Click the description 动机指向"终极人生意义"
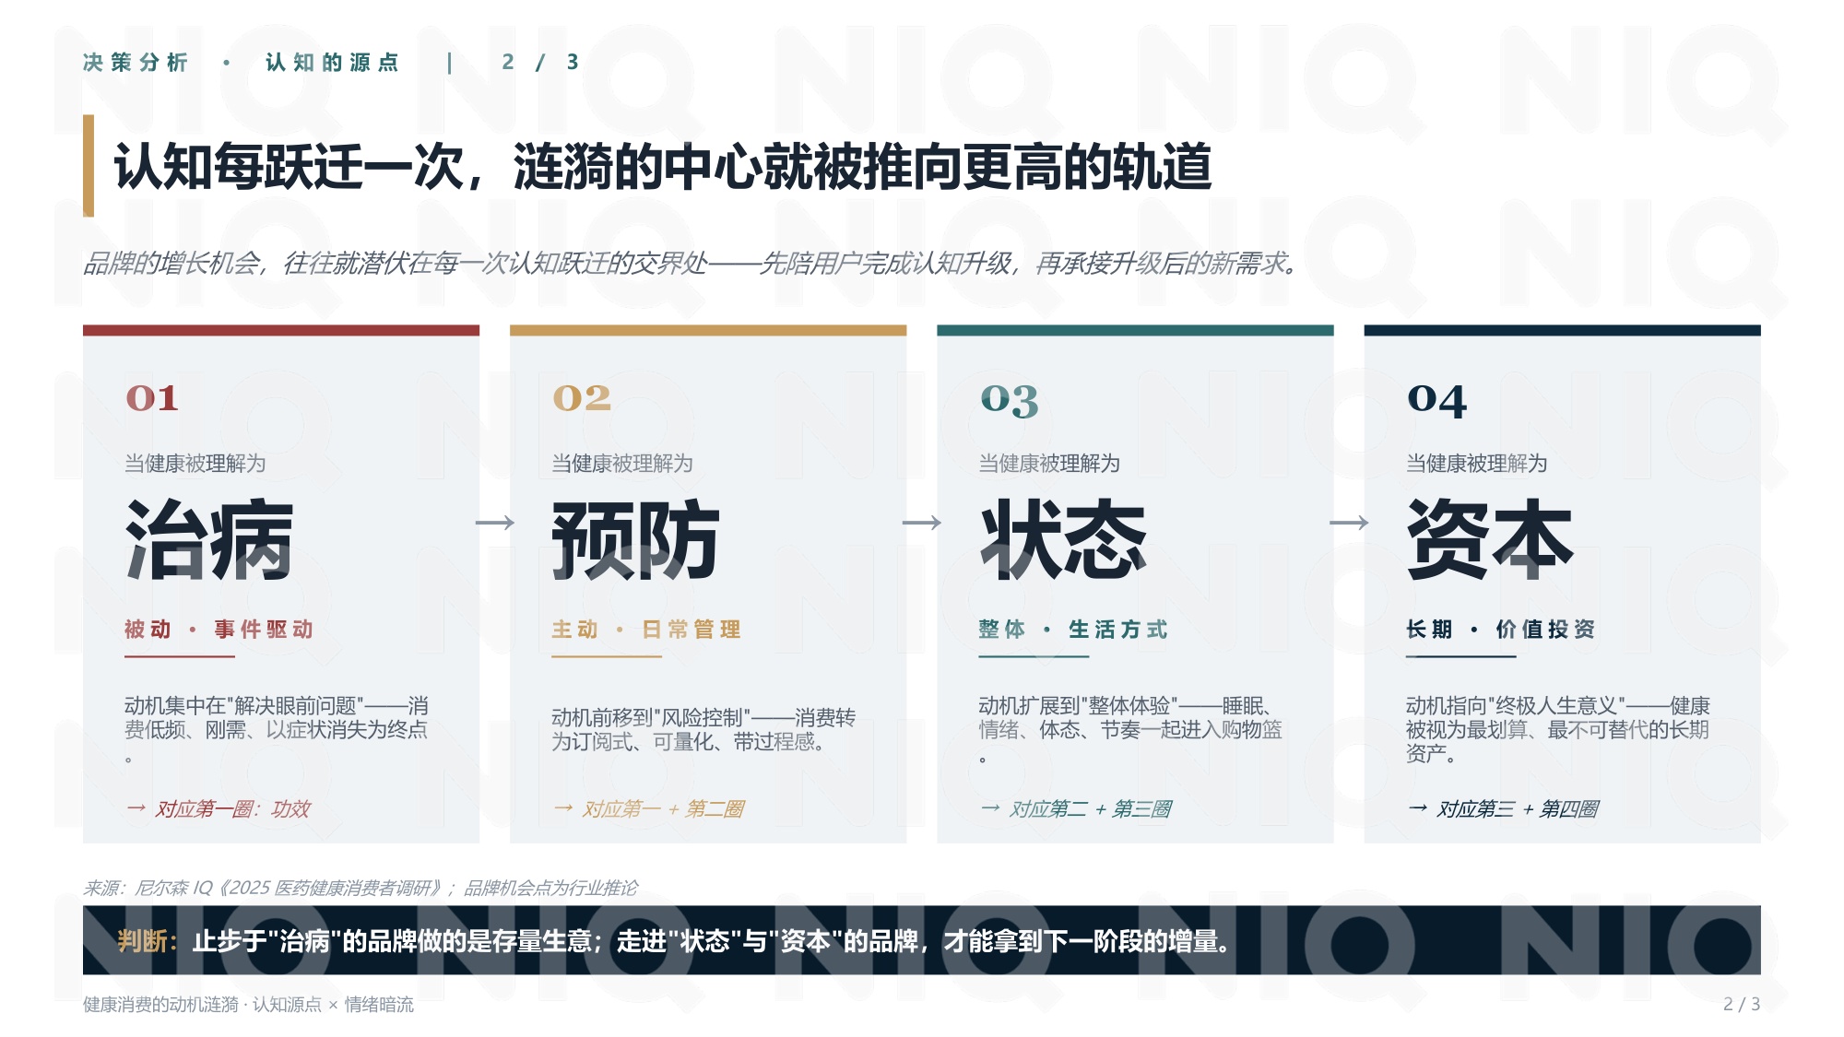This screenshot has width=1844, height=1037. [1558, 730]
